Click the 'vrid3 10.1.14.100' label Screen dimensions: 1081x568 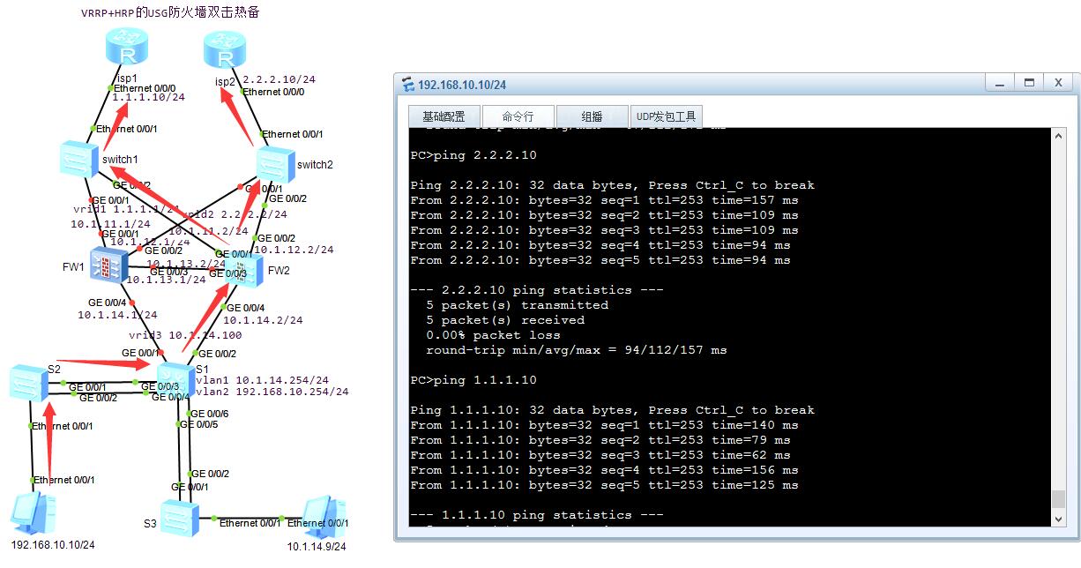(x=185, y=335)
